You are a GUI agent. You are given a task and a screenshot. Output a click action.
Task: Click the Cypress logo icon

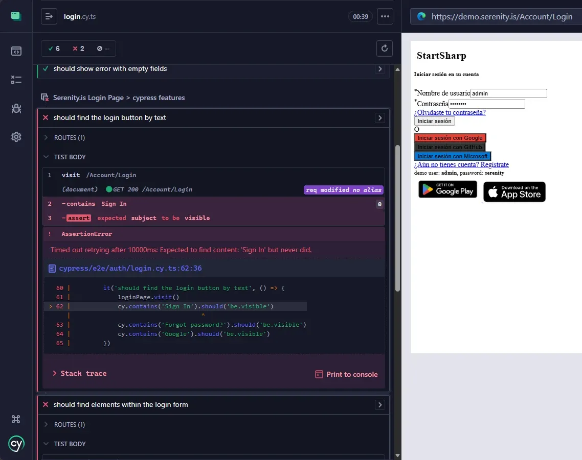pyautogui.click(x=16, y=444)
